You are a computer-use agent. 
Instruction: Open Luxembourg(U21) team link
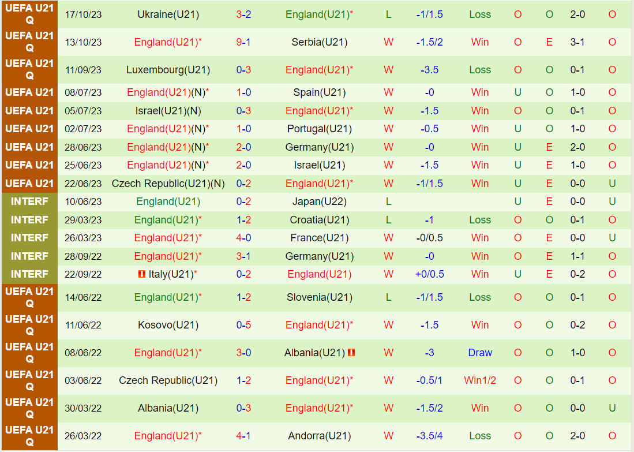(x=168, y=70)
